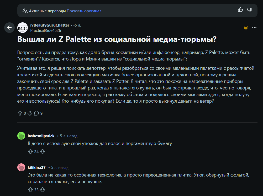Click the back arrow button
This screenshot has height=196, width=263.
[x=9, y=28]
